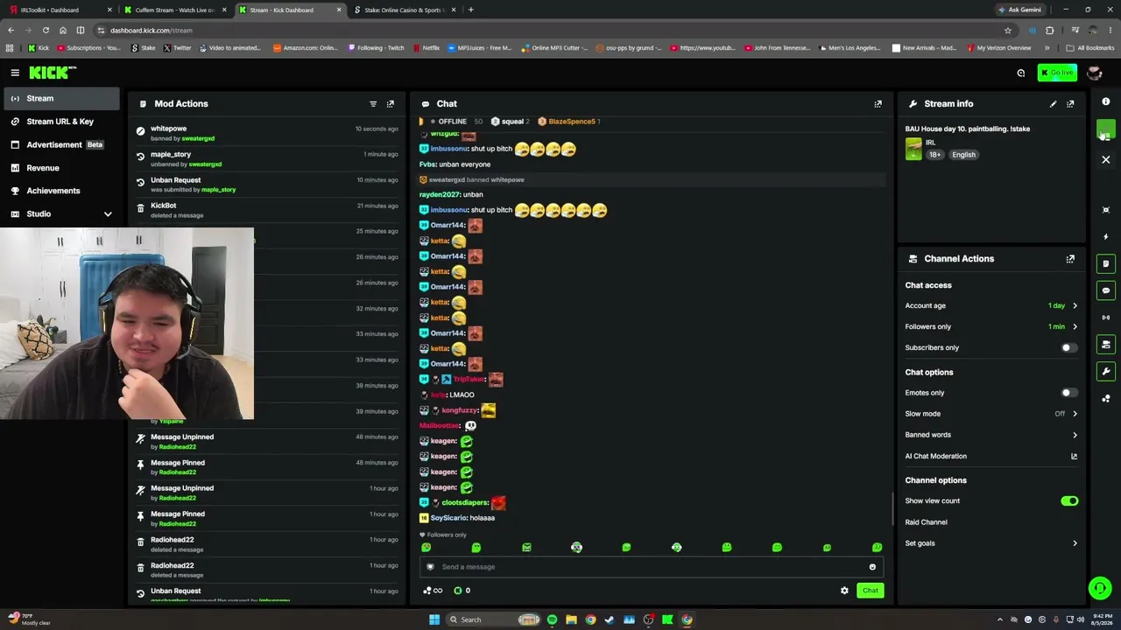Click the browser address bar
Image resolution: width=1121 pixels, height=630 pixels.
(552, 30)
